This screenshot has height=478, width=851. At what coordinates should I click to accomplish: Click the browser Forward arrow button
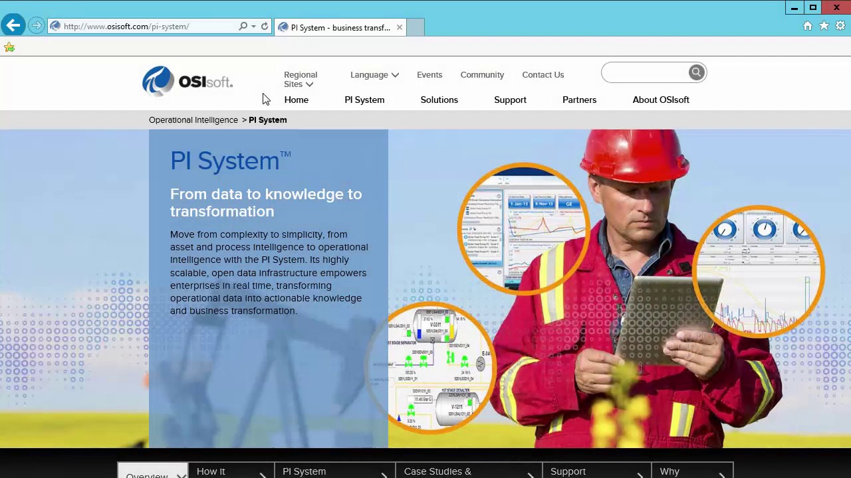37,26
